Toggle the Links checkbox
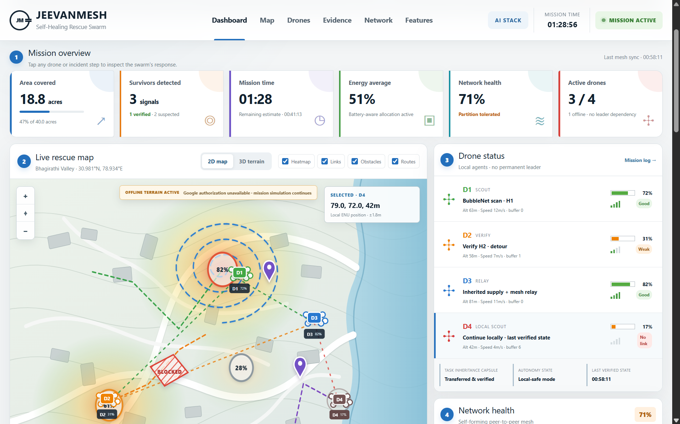This screenshot has height=424, width=680. [x=324, y=161]
